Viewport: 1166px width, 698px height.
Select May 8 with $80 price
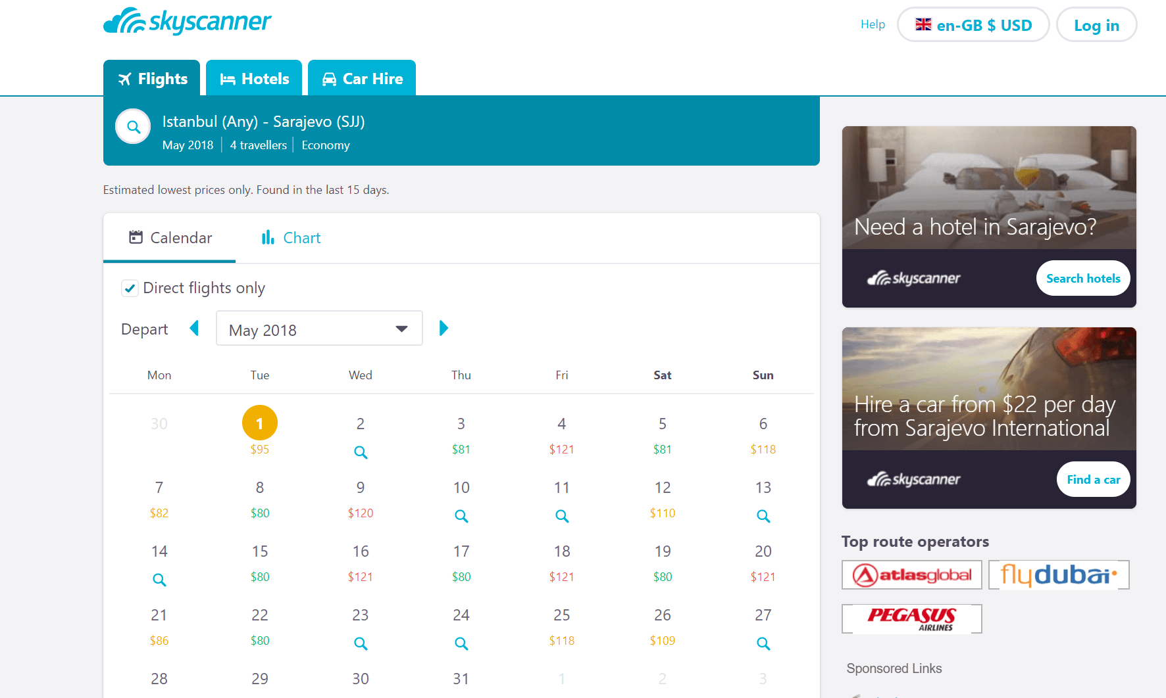click(x=260, y=499)
